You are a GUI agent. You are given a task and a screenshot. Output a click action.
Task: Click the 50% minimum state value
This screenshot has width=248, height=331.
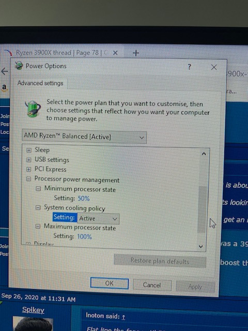pyautogui.click(x=84, y=199)
